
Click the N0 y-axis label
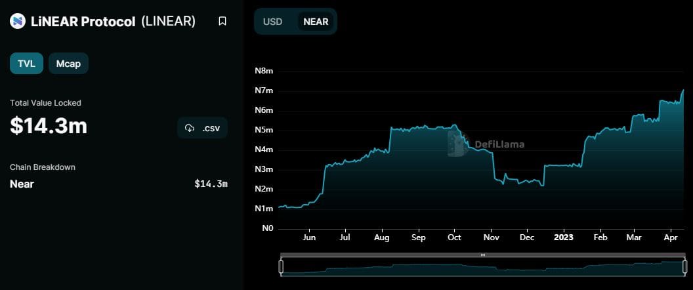pyautogui.click(x=267, y=228)
